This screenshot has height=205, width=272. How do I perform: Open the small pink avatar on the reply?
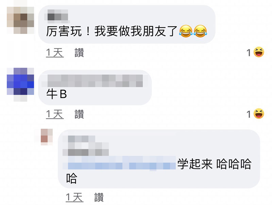pos(47,137)
